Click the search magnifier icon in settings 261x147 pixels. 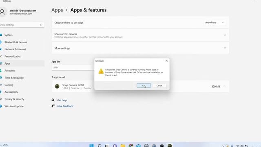(x=41, y=24)
